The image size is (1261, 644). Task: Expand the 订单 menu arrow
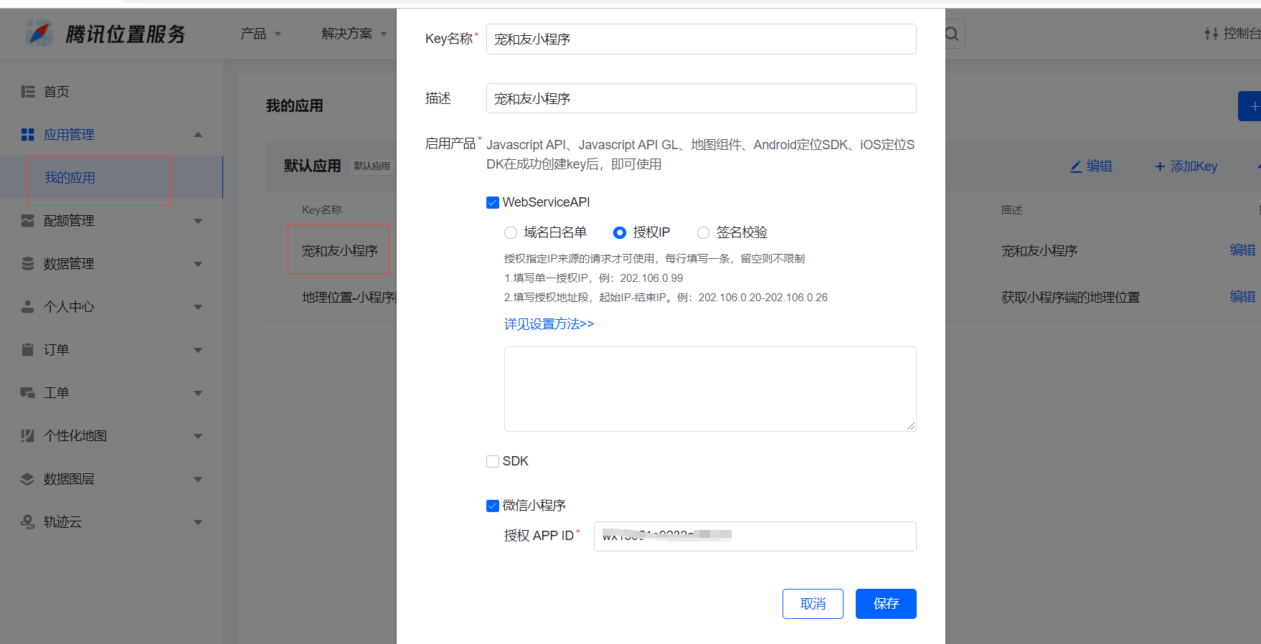pyautogui.click(x=199, y=350)
